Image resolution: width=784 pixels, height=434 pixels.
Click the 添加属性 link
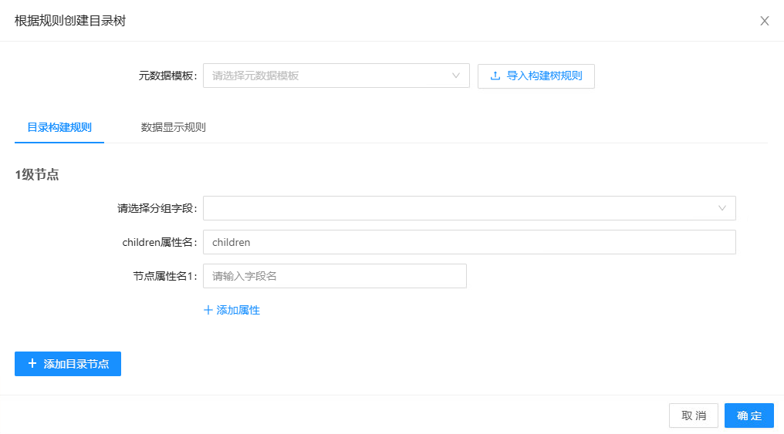(x=232, y=310)
